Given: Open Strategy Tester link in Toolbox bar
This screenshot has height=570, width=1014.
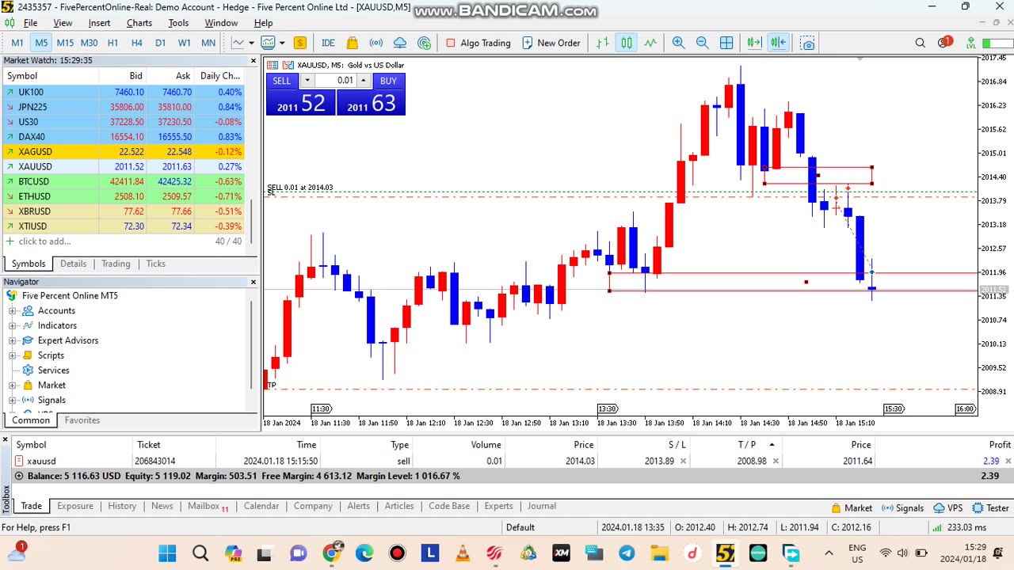Looking at the screenshot, I should point(990,508).
